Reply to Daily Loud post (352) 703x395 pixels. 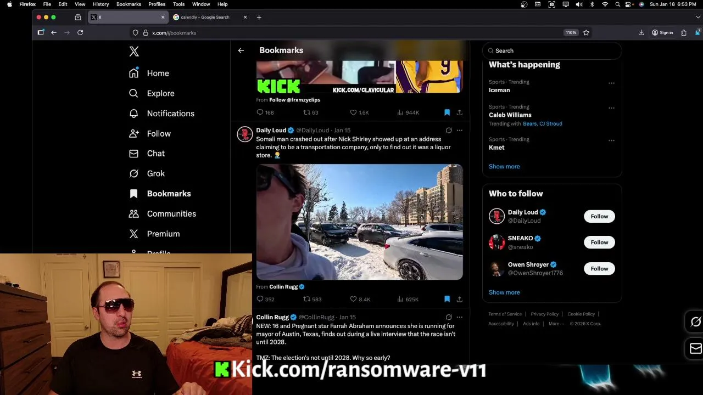[265, 299]
